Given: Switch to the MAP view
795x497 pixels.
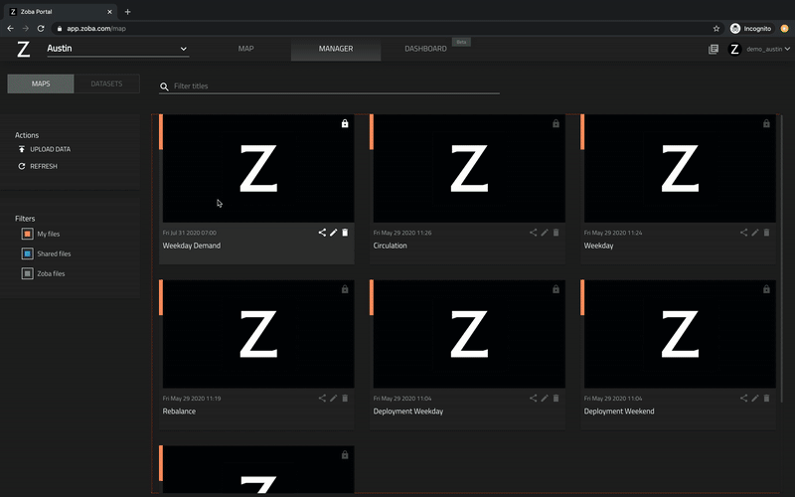Looking at the screenshot, I should tap(245, 49).
